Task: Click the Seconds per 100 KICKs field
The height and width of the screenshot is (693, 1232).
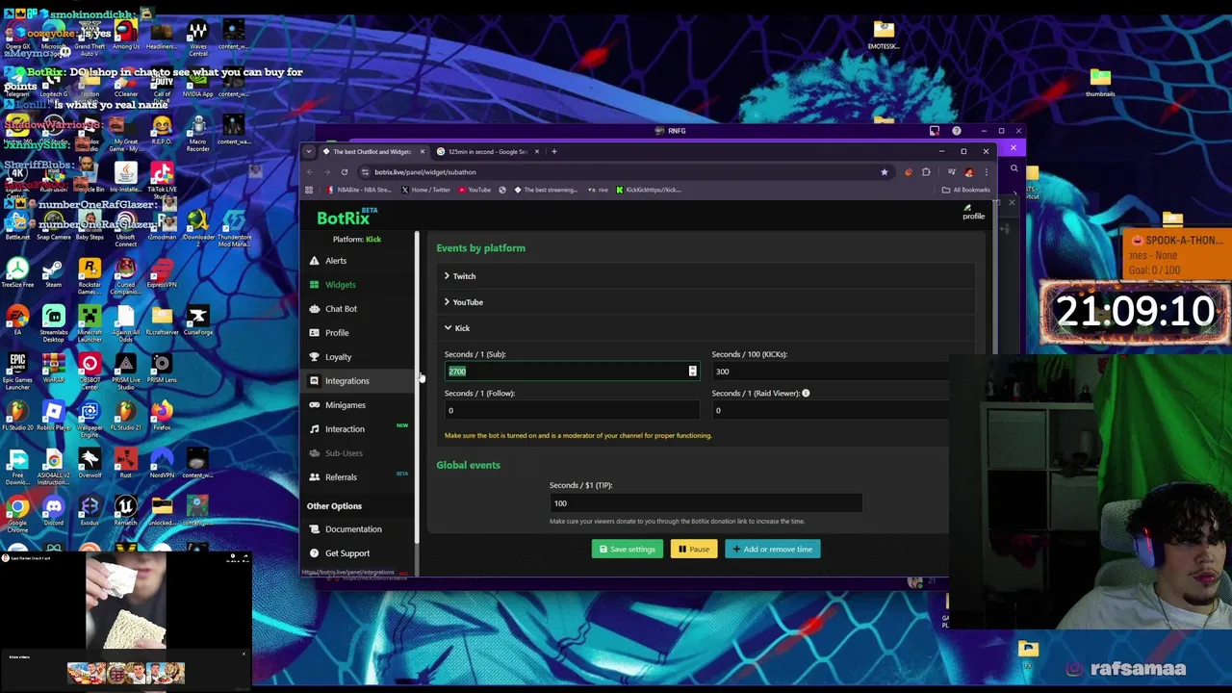Action: pyautogui.click(x=830, y=372)
